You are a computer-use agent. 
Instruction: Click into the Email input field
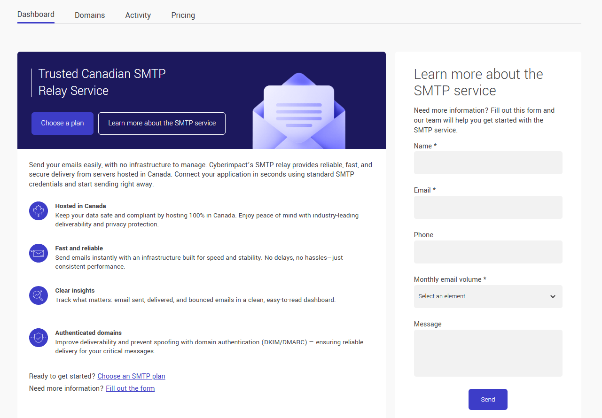[488, 207]
